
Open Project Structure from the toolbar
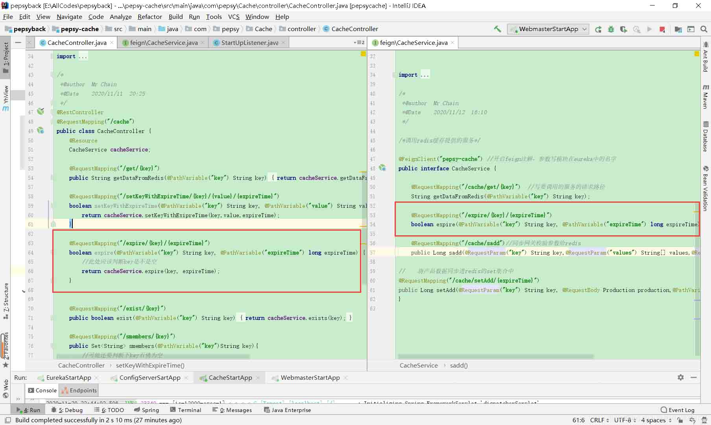coord(678,29)
